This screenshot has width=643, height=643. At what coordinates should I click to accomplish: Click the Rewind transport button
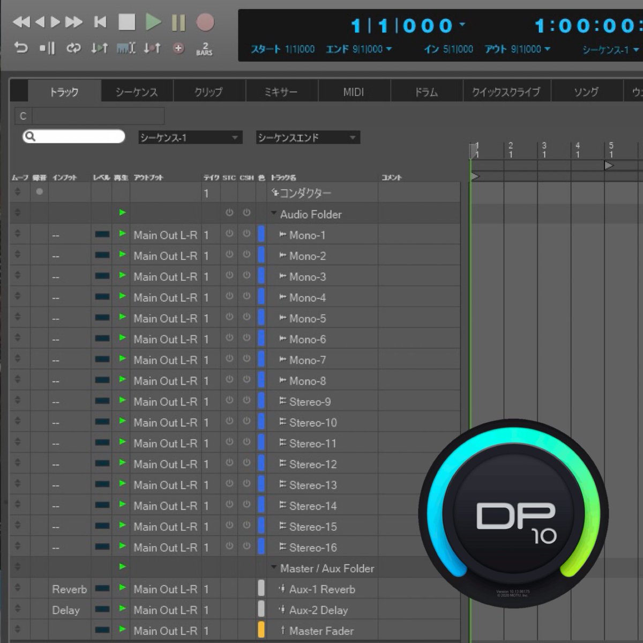[21, 22]
